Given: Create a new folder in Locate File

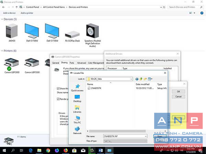Looking at the screenshot, I should click(x=145, y=79).
